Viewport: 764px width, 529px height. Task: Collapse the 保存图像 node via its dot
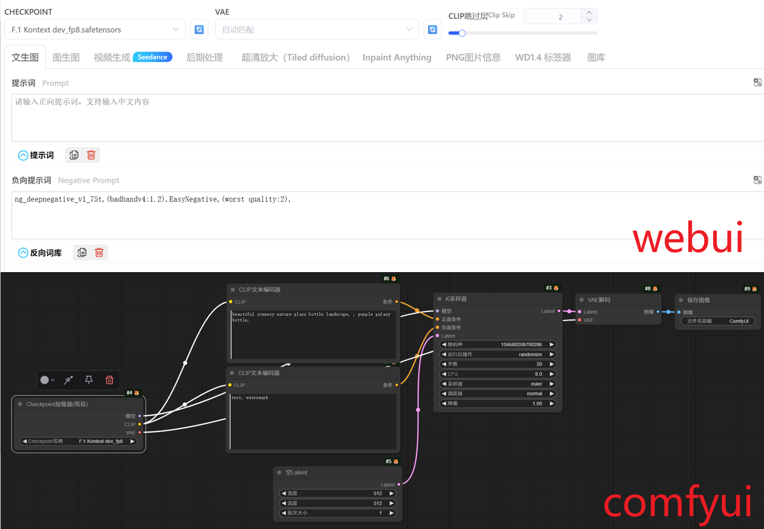coord(680,300)
